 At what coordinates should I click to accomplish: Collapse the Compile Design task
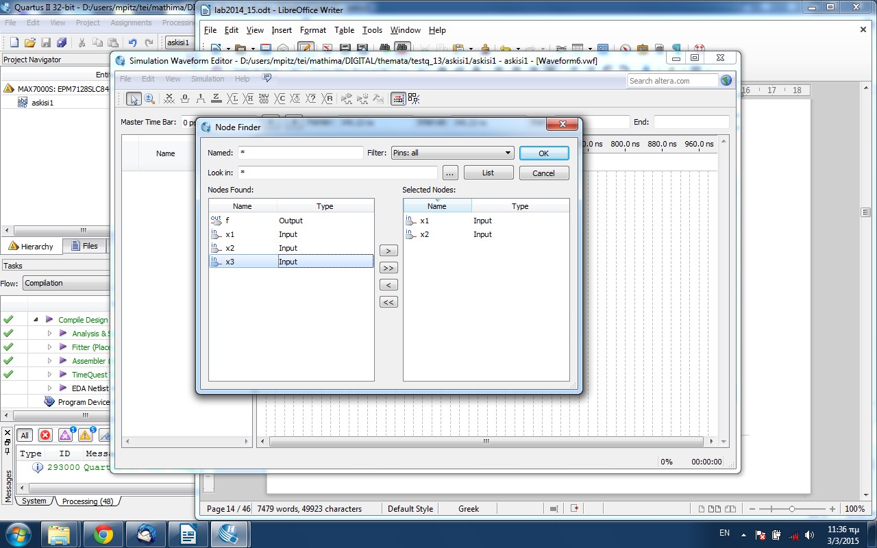(36, 319)
